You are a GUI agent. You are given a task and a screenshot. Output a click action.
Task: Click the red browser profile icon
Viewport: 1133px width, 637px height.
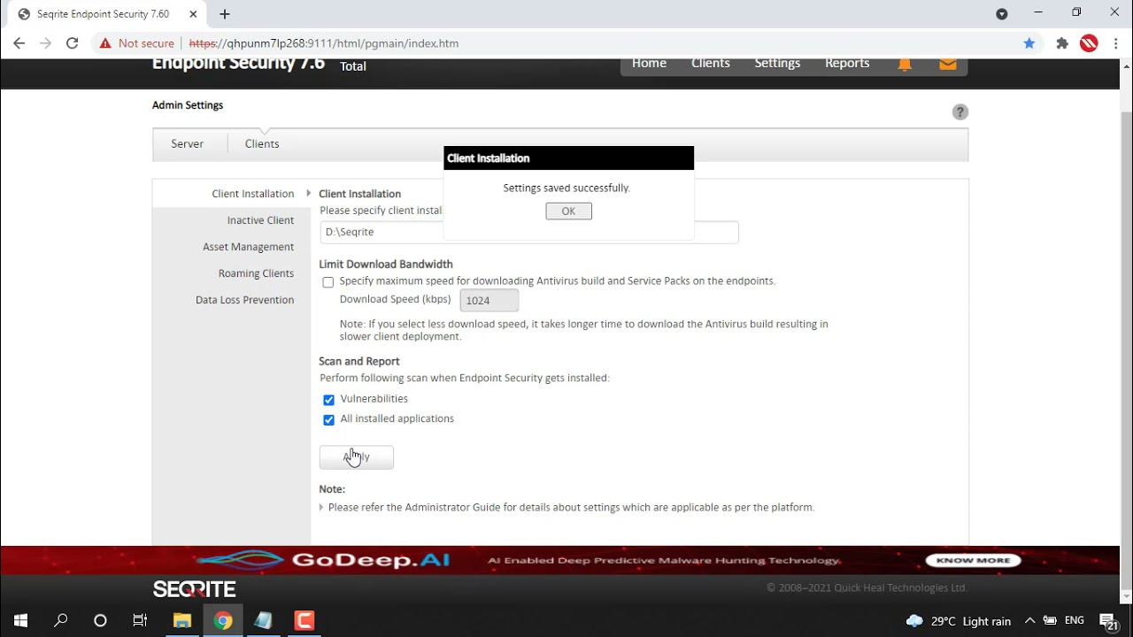[1089, 43]
